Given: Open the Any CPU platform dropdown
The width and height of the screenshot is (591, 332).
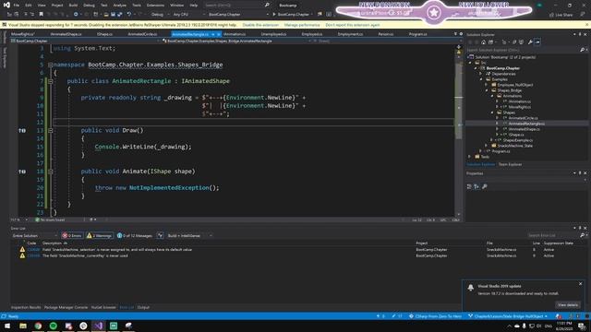Looking at the screenshot, I should (188, 15).
